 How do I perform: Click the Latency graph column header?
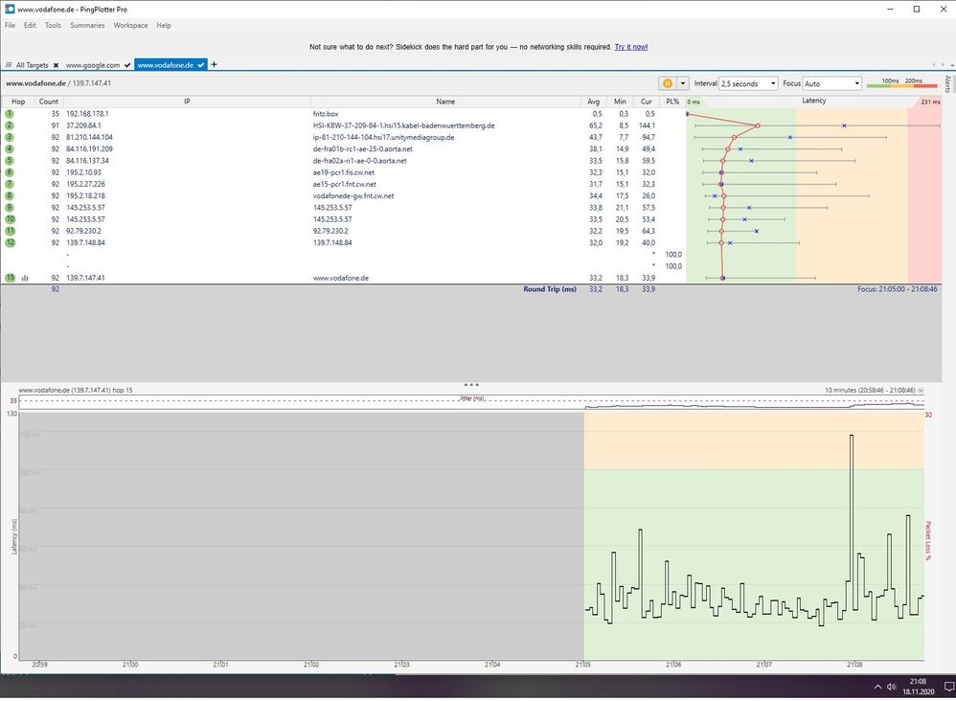(813, 102)
